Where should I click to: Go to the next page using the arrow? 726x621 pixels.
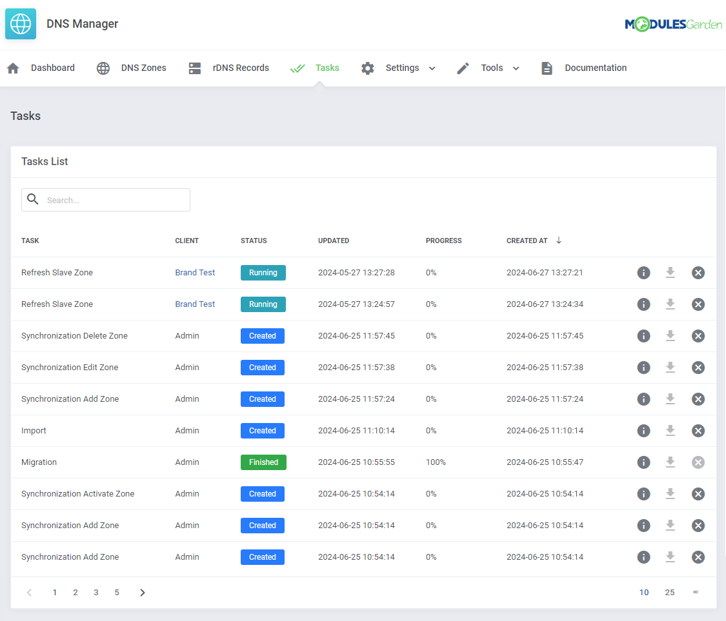(x=143, y=593)
